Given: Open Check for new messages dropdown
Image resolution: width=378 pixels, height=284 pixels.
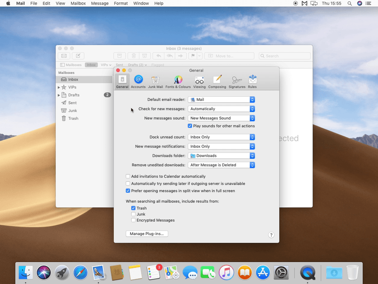Looking at the screenshot, I should (x=221, y=109).
